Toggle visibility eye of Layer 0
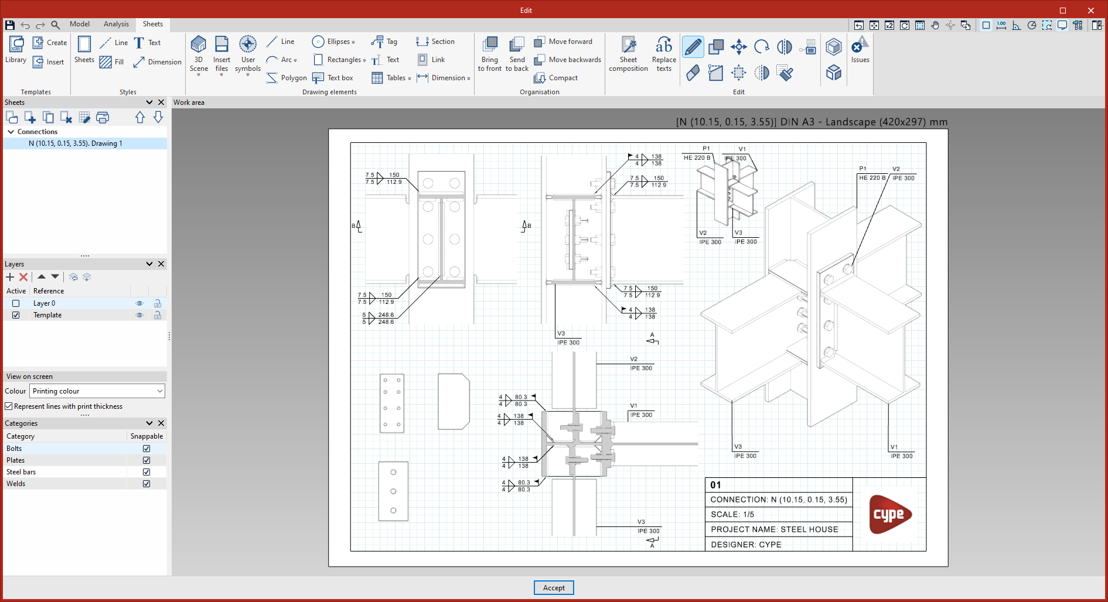The width and height of the screenshot is (1108, 602). pos(139,303)
